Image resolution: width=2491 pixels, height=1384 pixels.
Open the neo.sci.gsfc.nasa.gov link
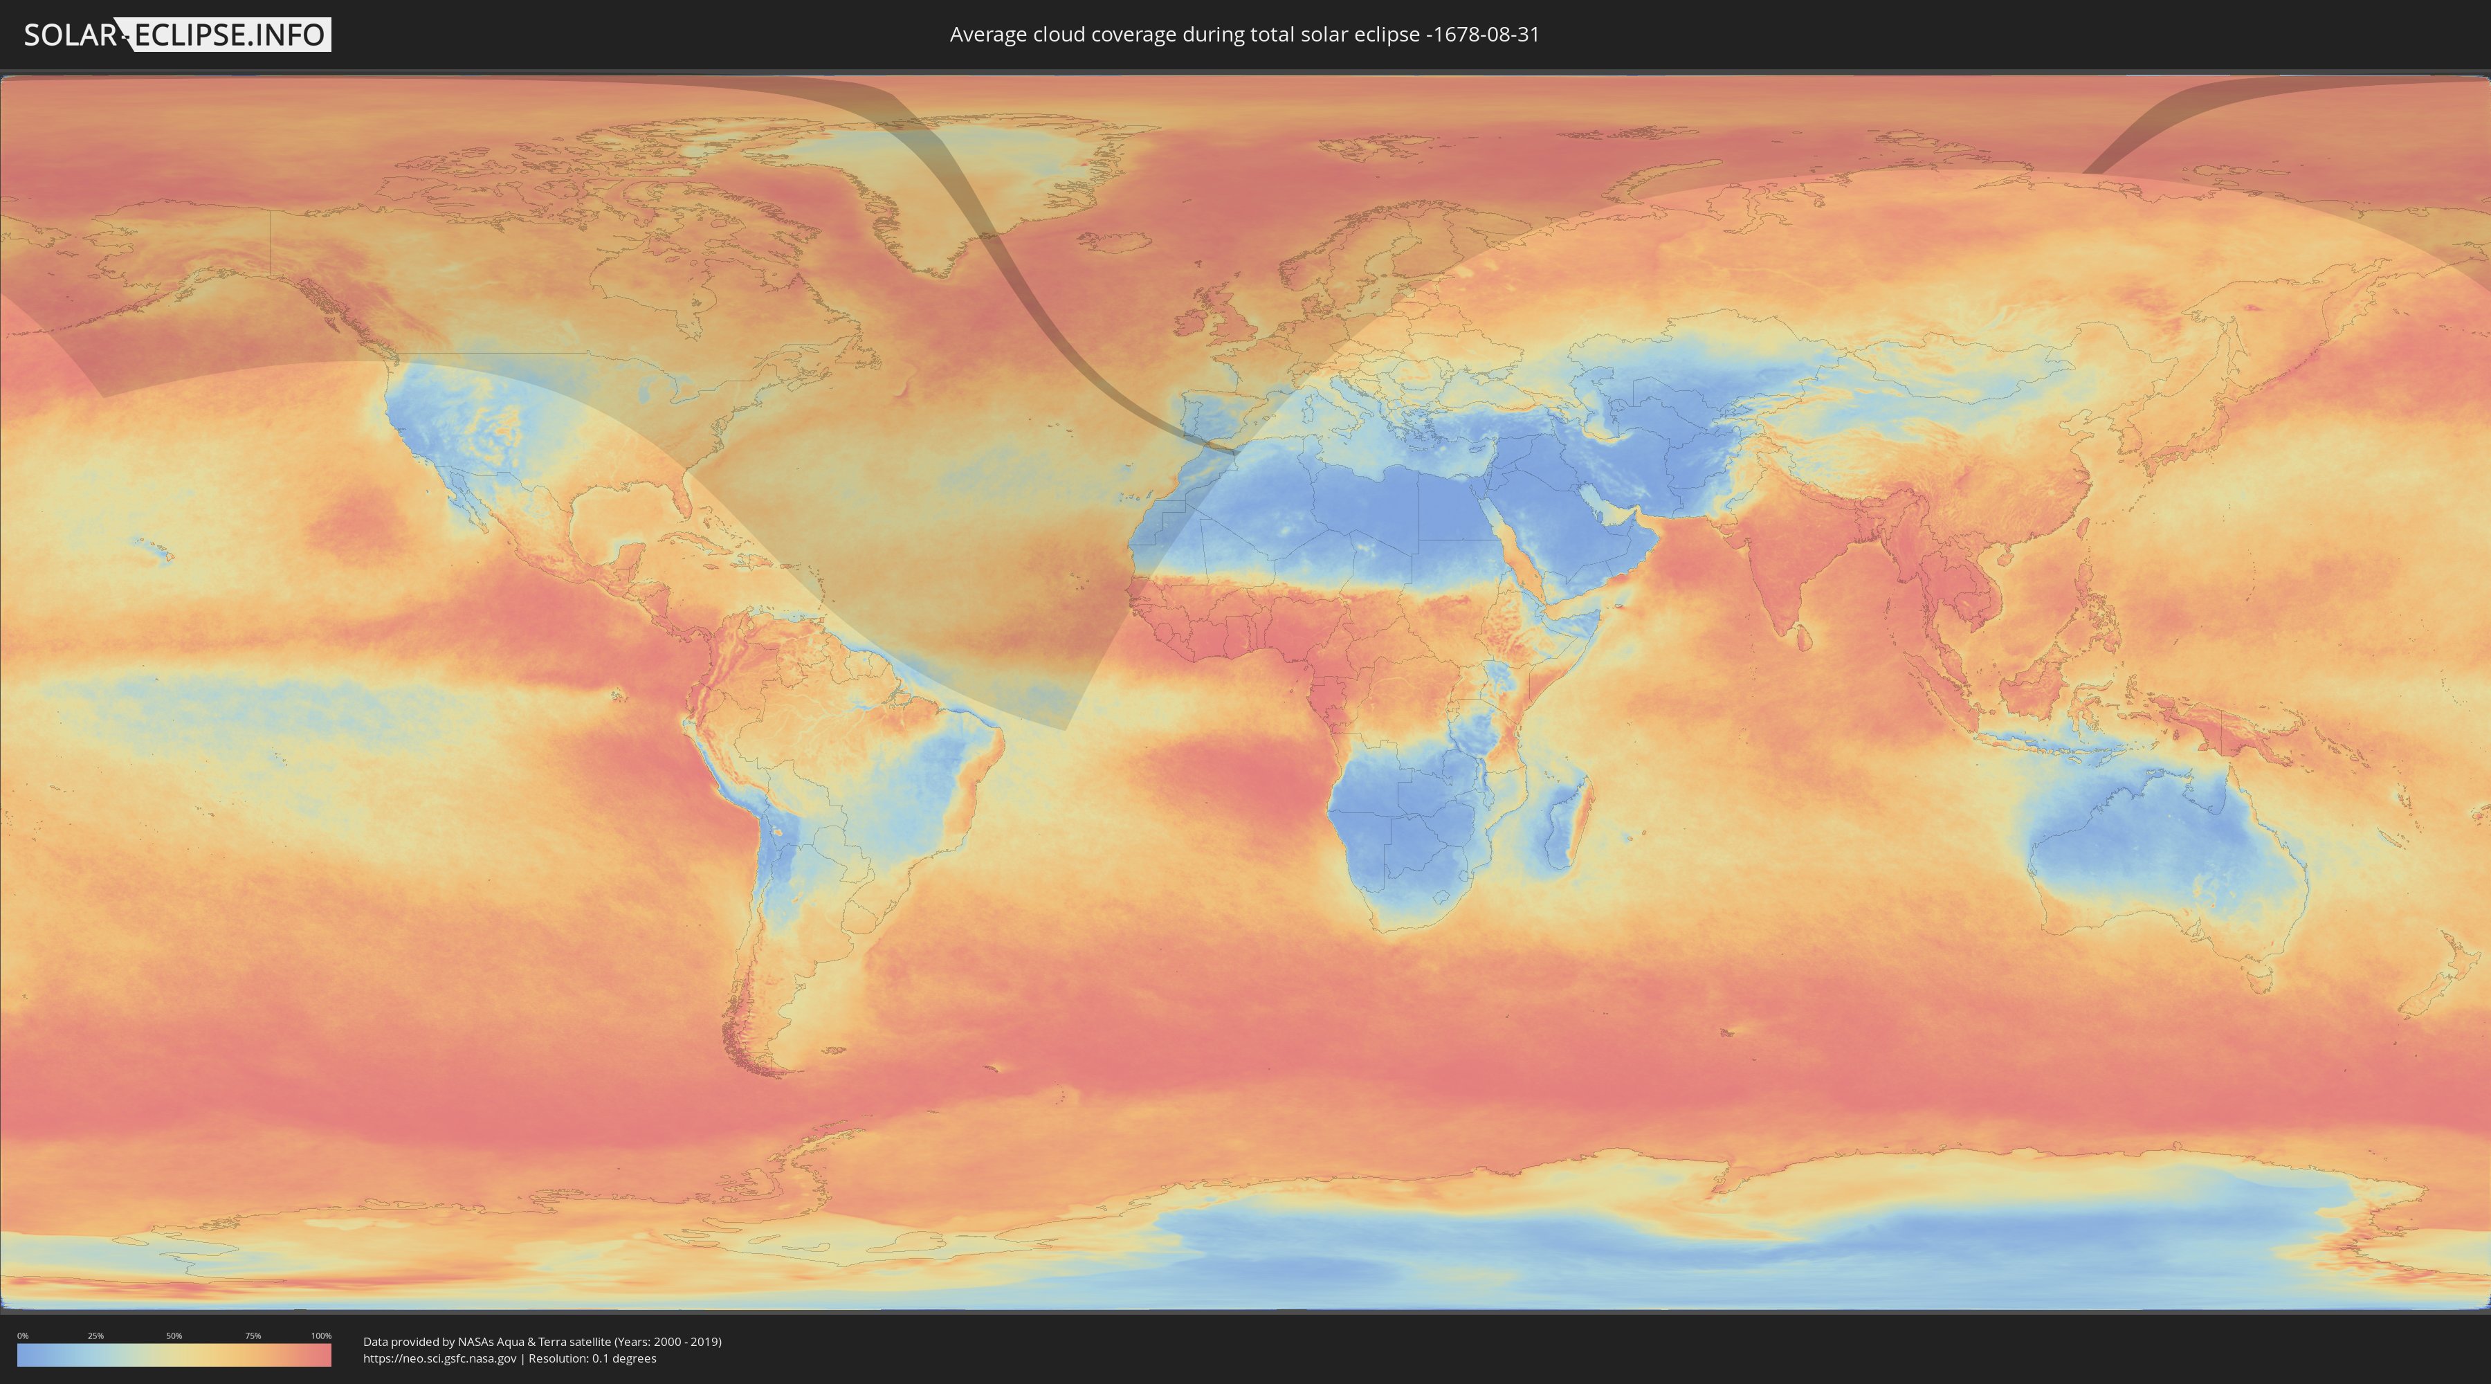(440, 1358)
